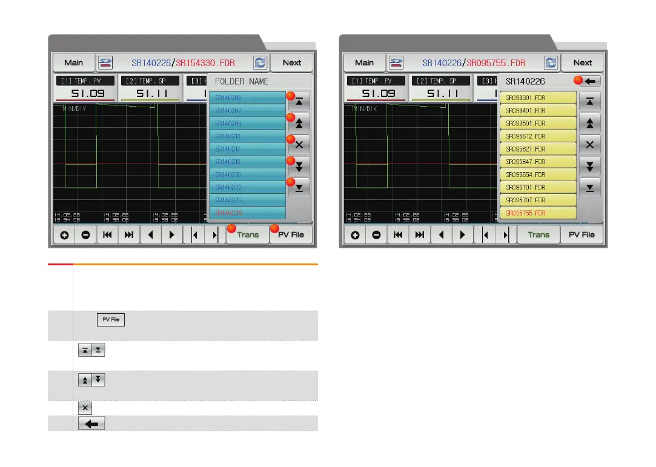Move cursor line right on SR095755.FDR screen
The image size is (656, 467).
pyautogui.click(x=506, y=235)
